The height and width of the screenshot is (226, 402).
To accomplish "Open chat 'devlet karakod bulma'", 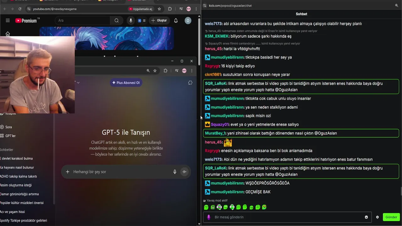I will click(x=16, y=159).
